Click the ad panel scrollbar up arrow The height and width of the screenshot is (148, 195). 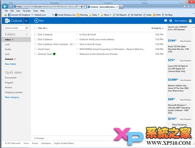click(194, 27)
